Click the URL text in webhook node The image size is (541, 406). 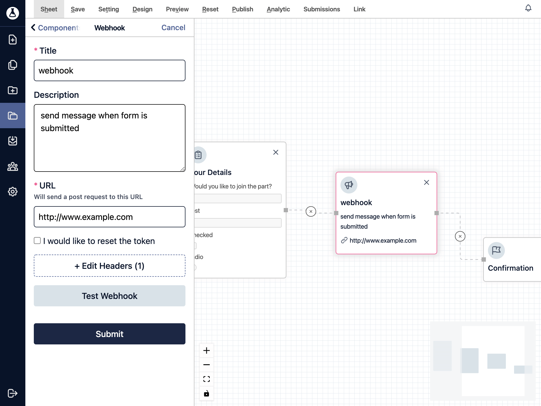[x=383, y=241]
